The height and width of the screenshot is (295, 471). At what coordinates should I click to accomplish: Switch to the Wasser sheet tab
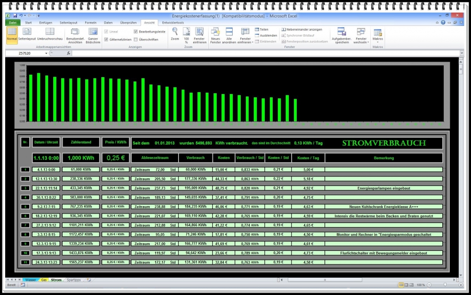point(30,280)
